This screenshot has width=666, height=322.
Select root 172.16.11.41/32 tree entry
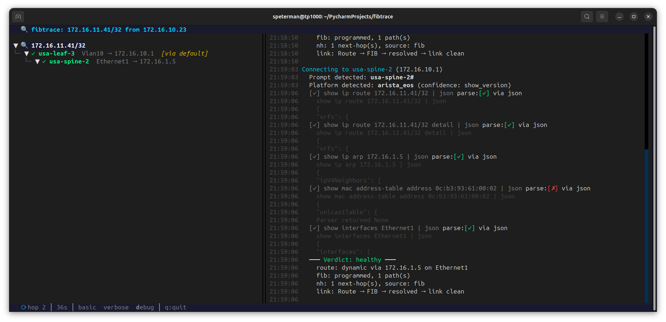tap(58, 45)
